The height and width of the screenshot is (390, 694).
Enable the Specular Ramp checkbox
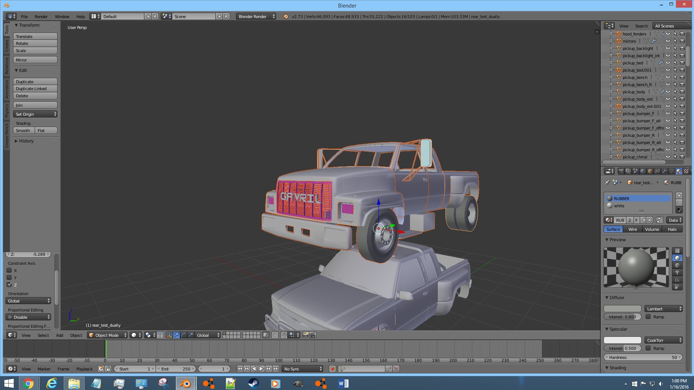pos(648,348)
